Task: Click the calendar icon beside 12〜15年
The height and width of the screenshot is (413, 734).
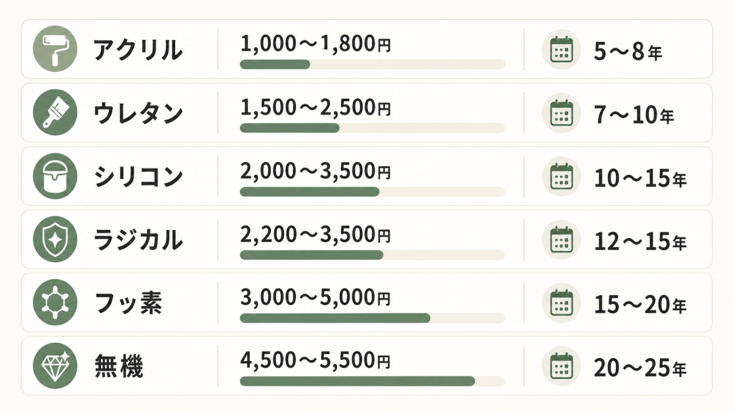Action: [x=561, y=239]
